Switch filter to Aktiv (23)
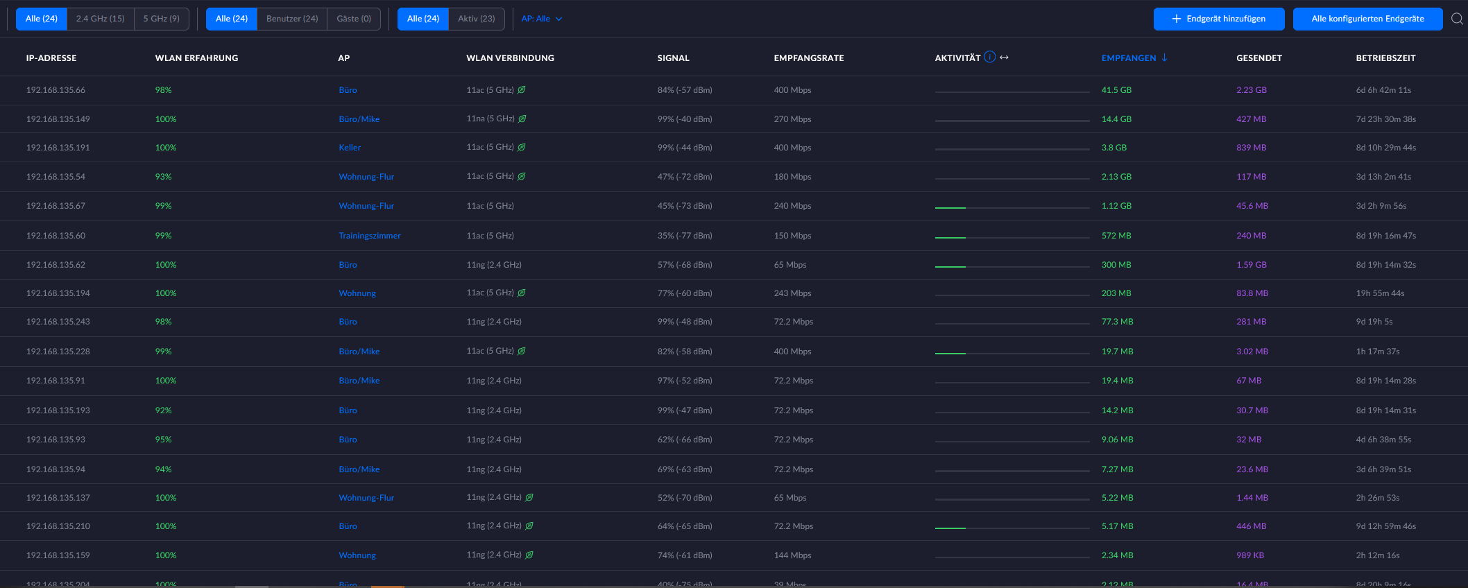 point(476,19)
